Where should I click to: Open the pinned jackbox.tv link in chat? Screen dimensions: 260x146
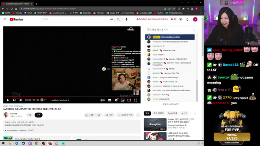tap(171, 37)
